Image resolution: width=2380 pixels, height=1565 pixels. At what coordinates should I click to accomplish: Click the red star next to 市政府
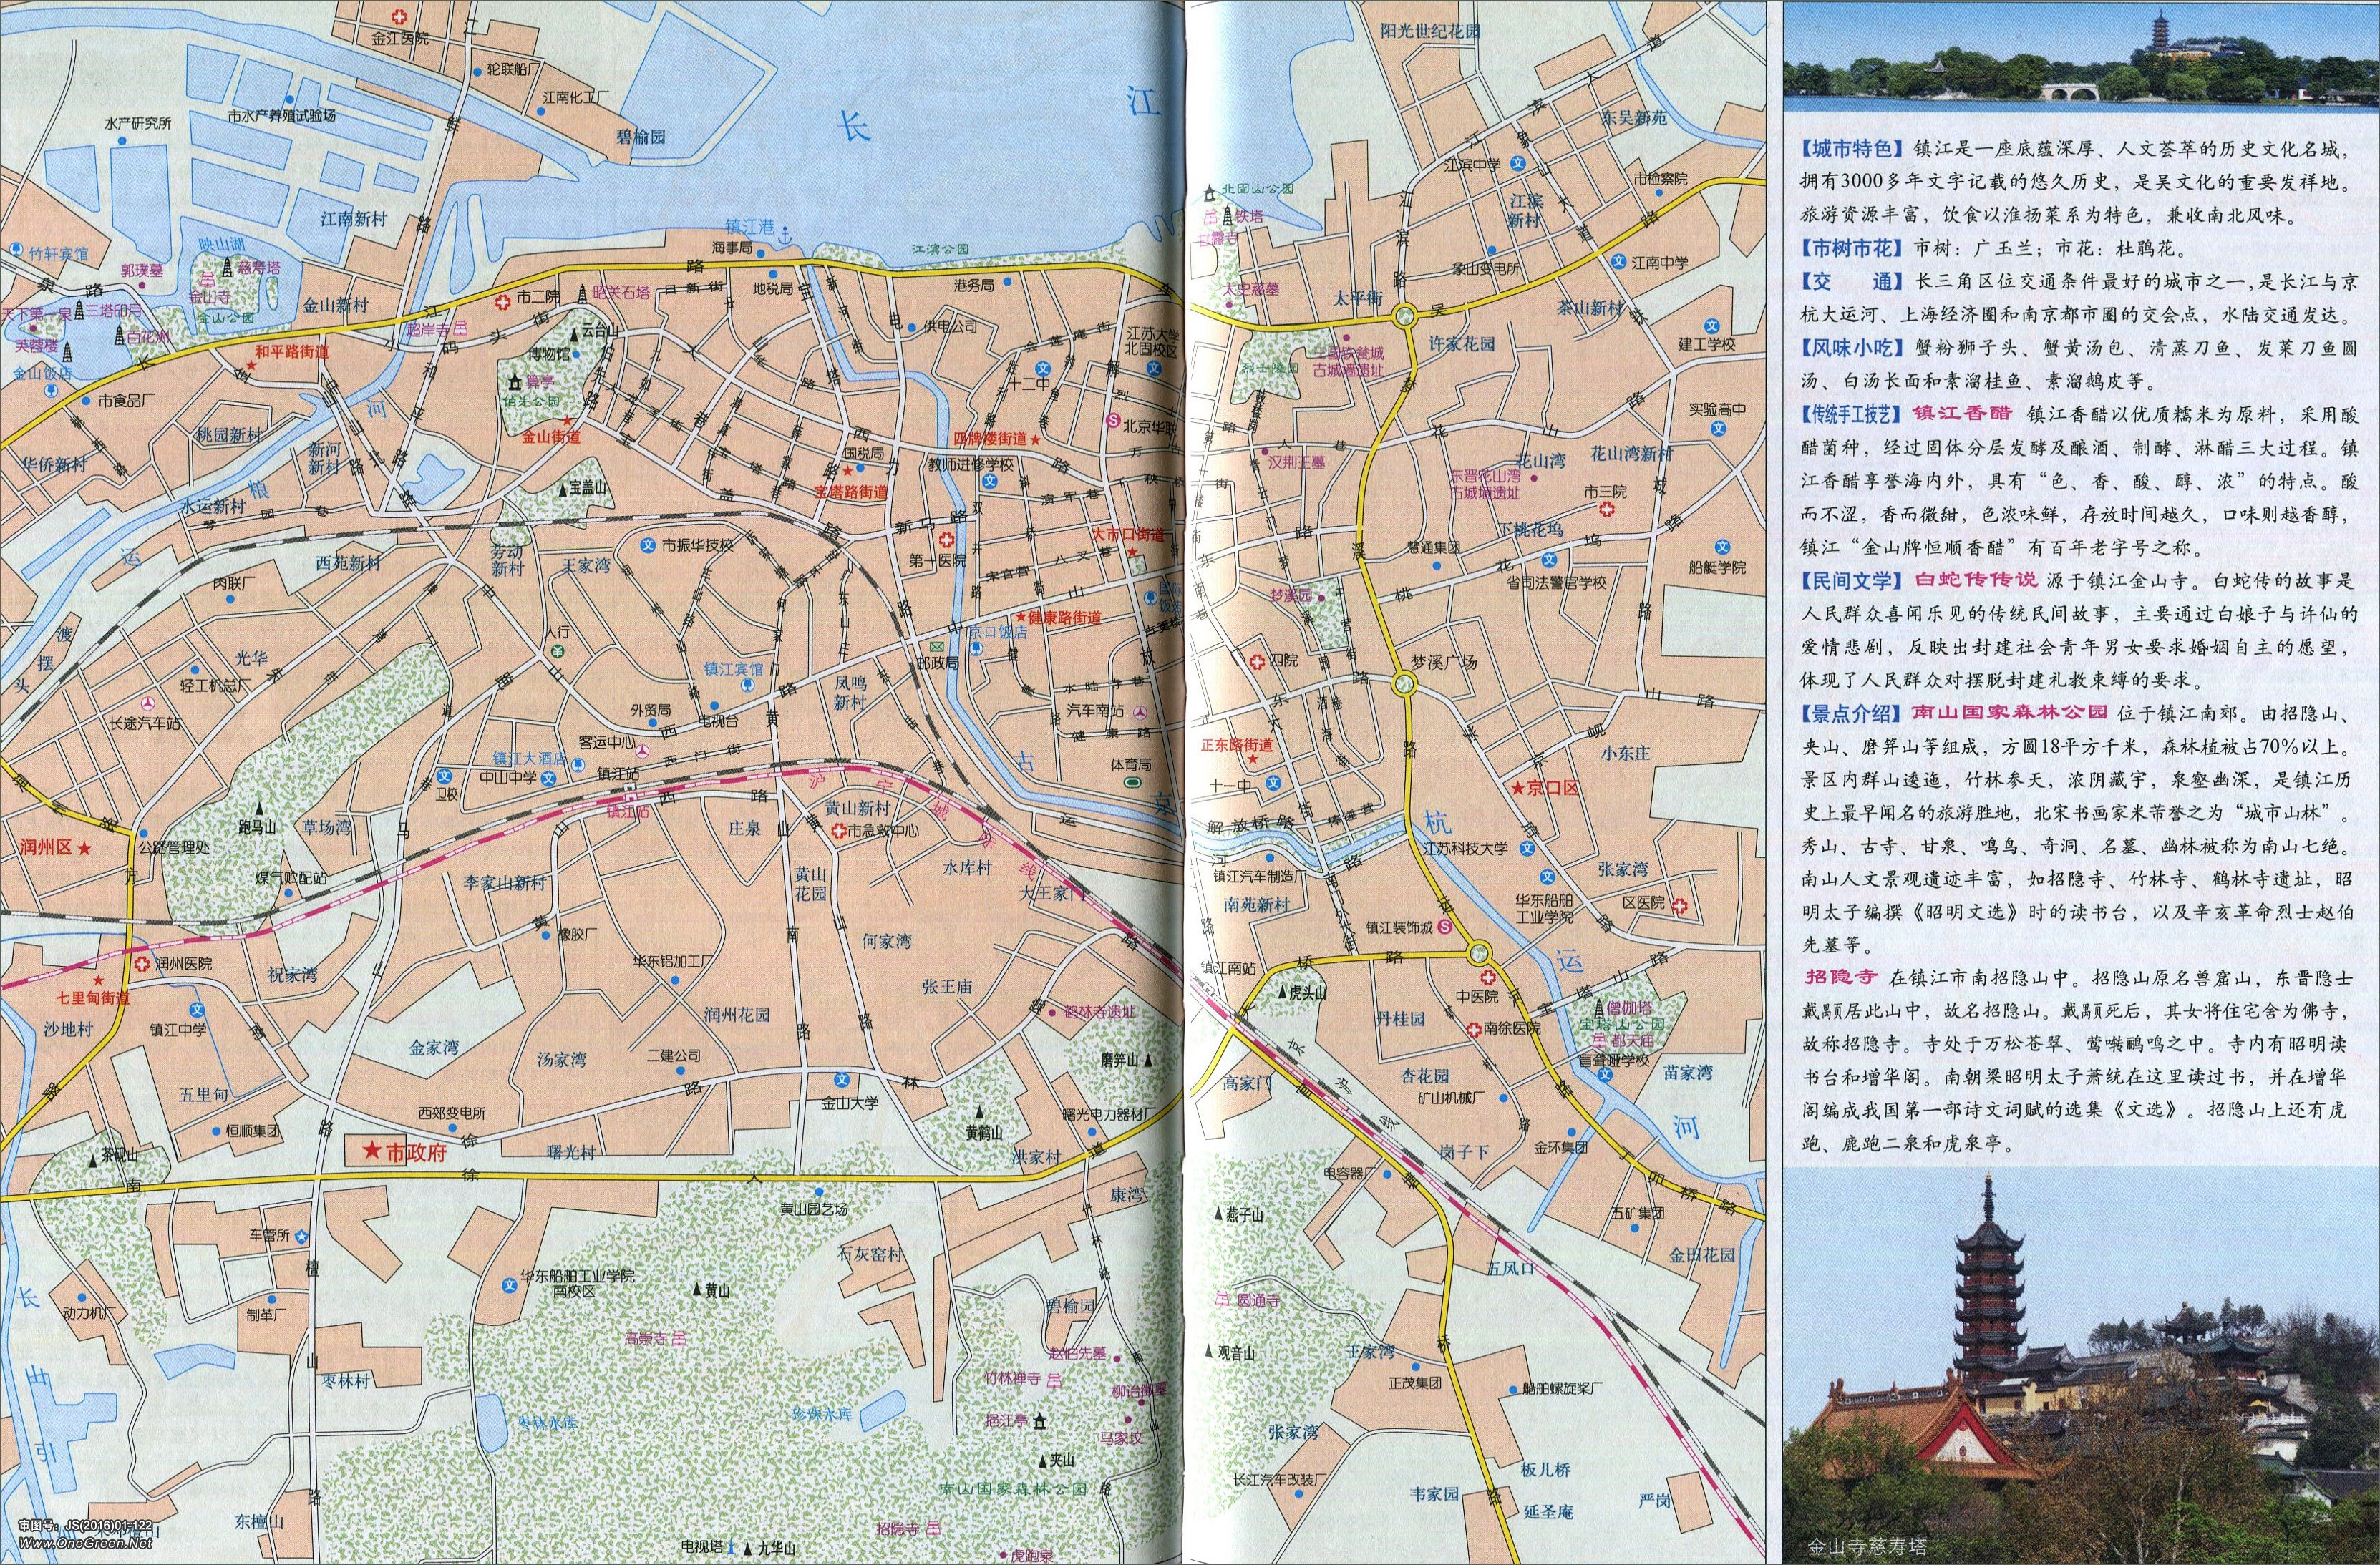(372, 1151)
